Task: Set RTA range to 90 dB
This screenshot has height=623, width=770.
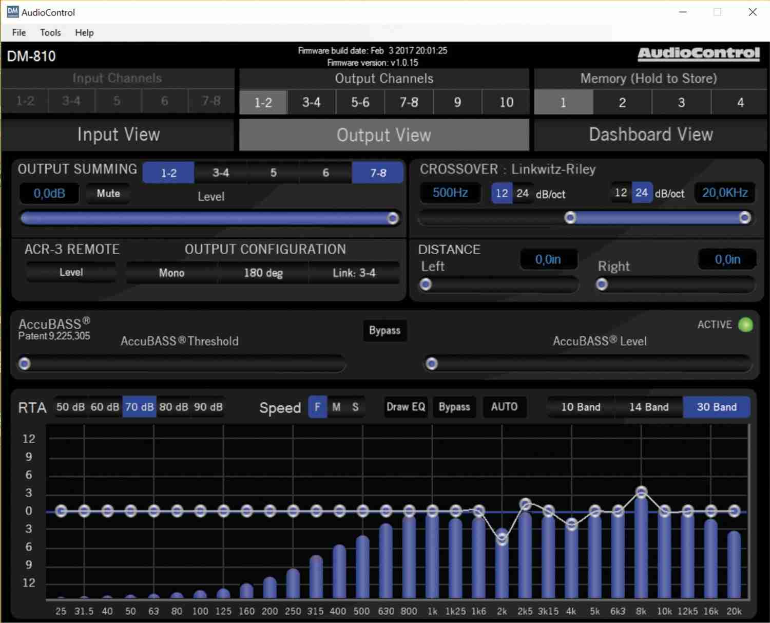Action: (x=208, y=407)
